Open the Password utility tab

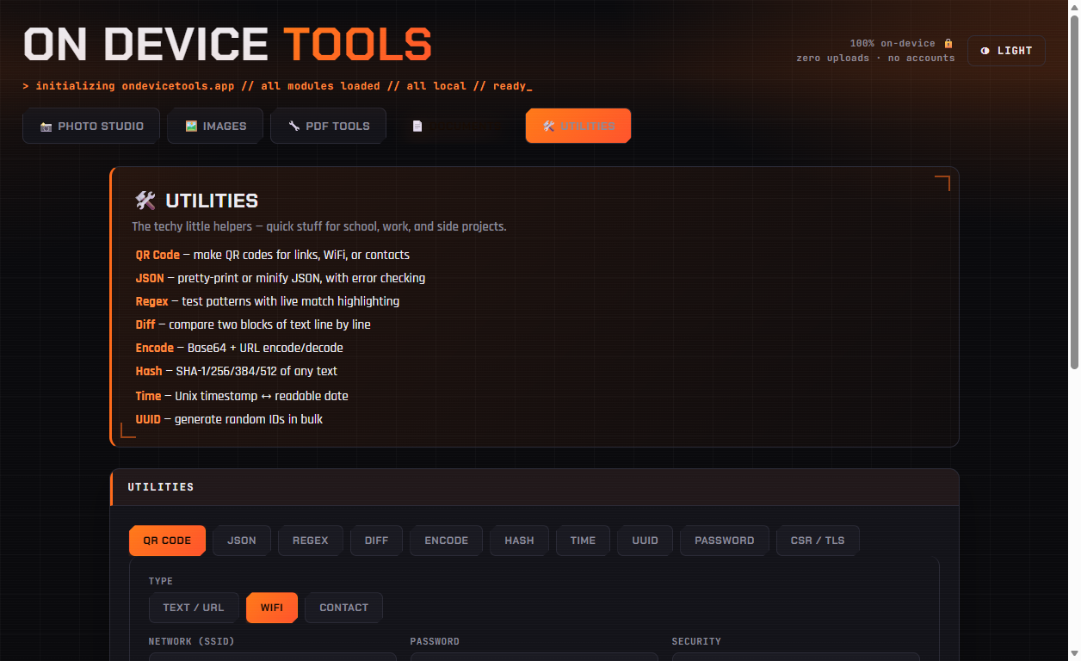click(x=725, y=541)
